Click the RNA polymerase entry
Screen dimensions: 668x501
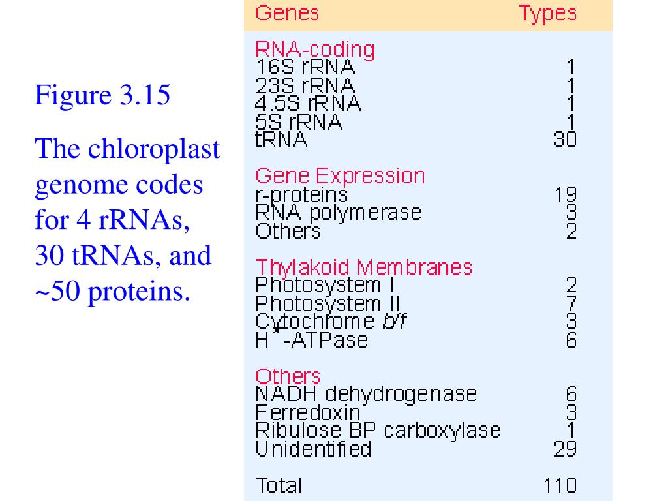(339, 213)
